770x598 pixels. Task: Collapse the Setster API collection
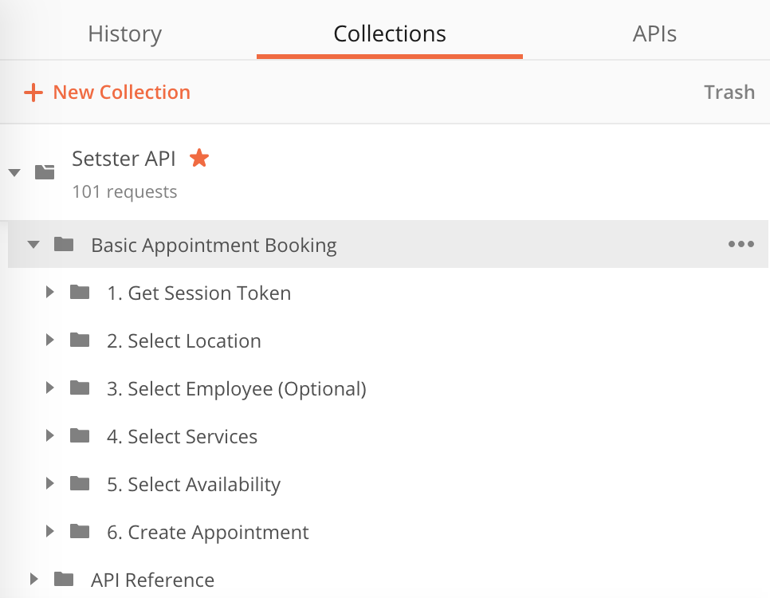pyautogui.click(x=14, y=171)
